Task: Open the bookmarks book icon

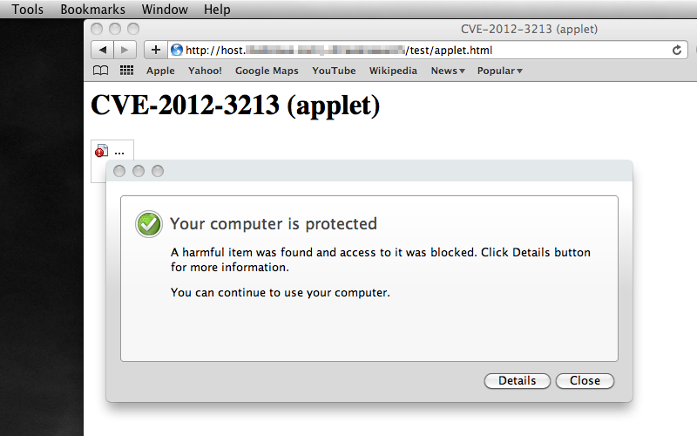Action: point(102,71)
